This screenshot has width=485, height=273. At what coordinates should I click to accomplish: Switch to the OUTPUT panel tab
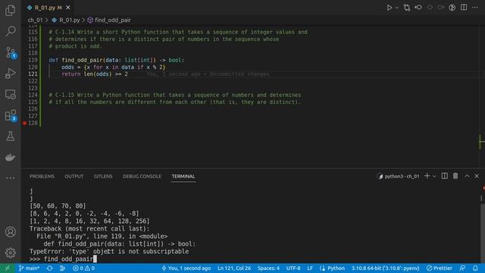click(x=74, y=177)
